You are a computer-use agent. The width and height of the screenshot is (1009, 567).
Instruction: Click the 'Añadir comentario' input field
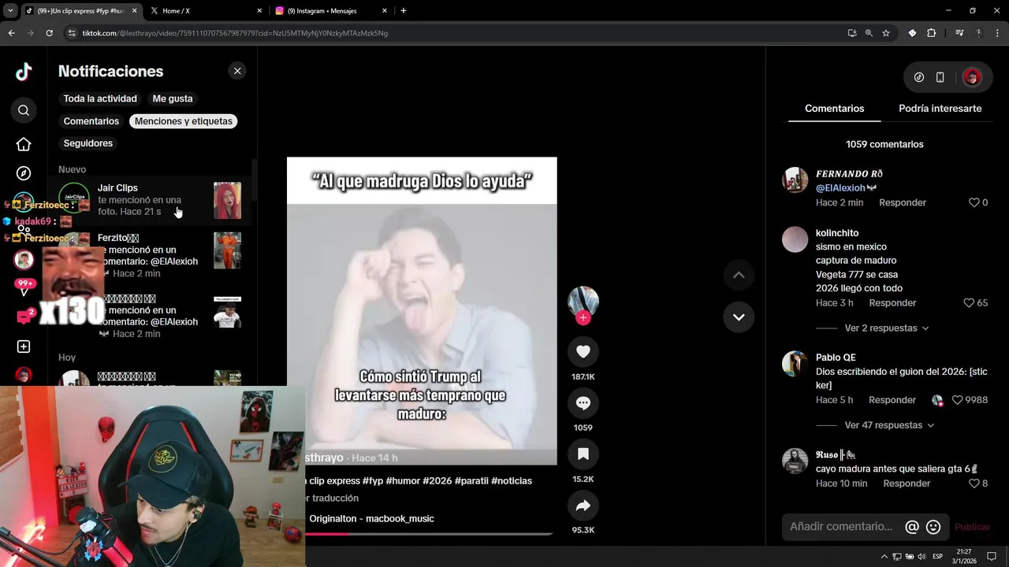tap(841, 527)
